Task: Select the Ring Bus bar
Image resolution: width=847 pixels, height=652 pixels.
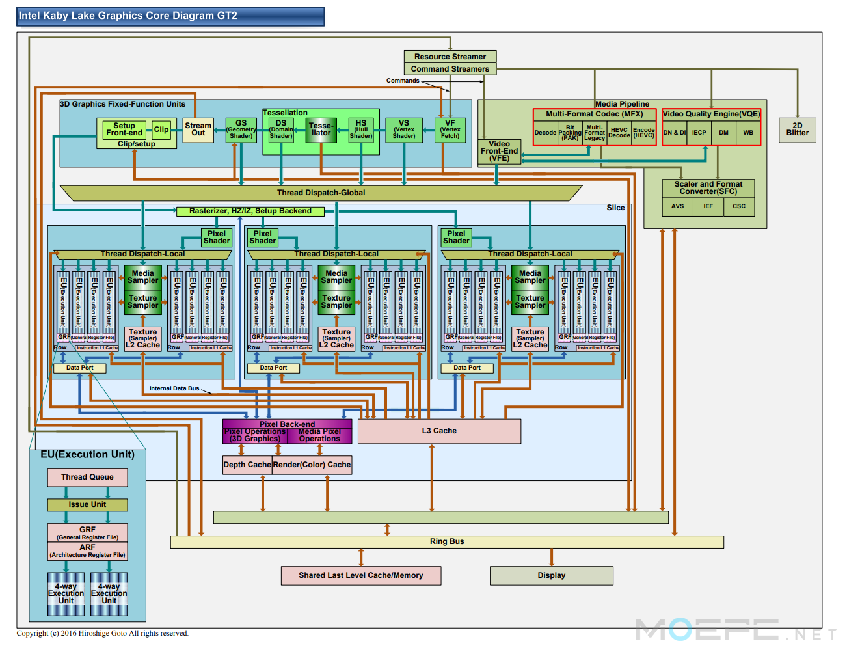Action: [447, 542]
